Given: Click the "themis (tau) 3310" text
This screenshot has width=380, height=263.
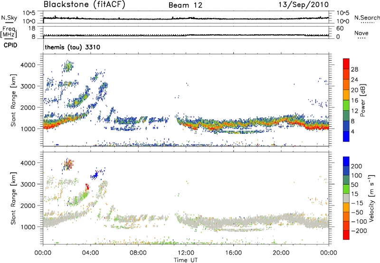Looking at the screenshot, I should 73,47.
